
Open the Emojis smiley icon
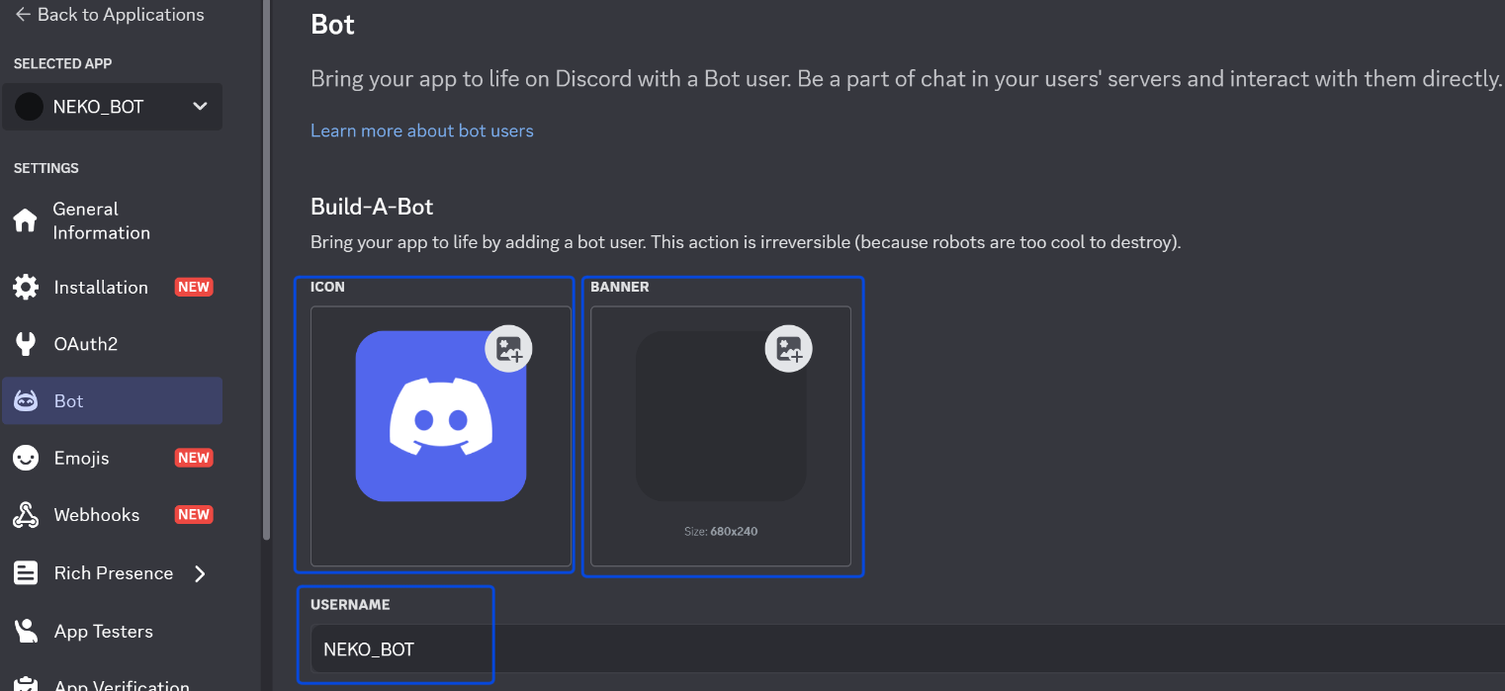(26, 458)
